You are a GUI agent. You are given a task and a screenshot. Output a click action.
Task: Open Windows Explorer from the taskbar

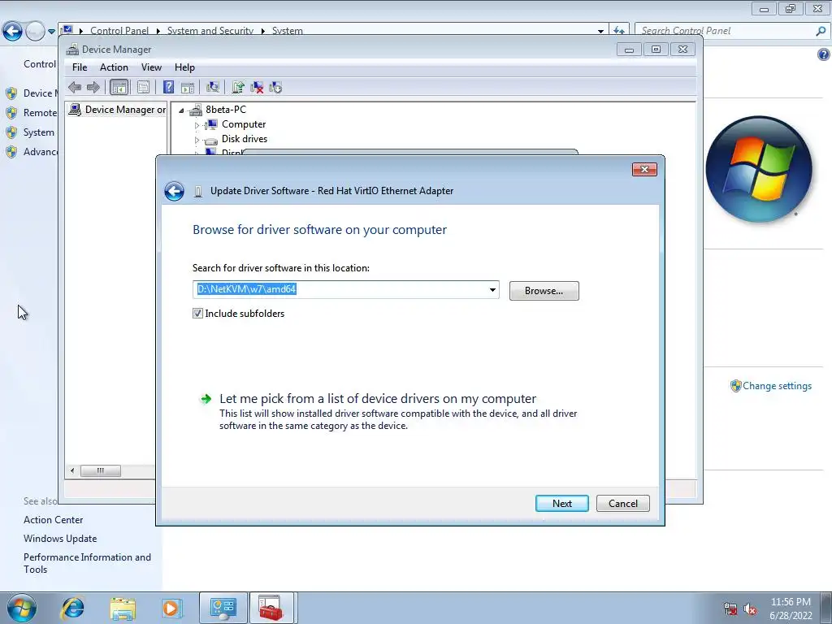(x=123, y=608)
